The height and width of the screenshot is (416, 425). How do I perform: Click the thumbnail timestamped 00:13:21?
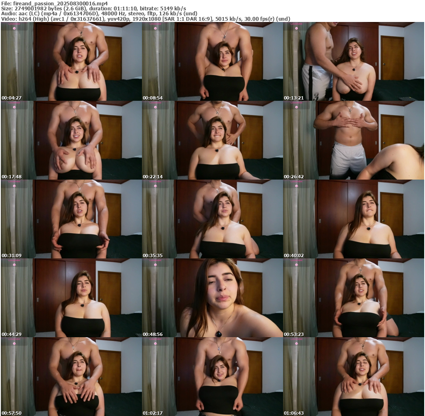point(354,61)
